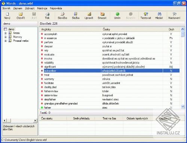Click the translation 'záruka'

[x=106, y=79]
